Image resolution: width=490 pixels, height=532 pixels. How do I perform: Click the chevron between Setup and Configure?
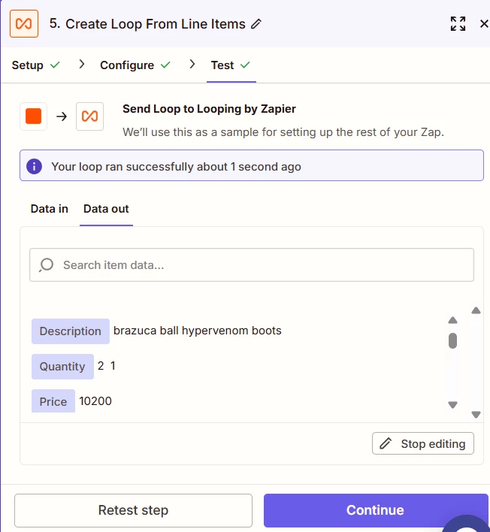pos(81,64)
